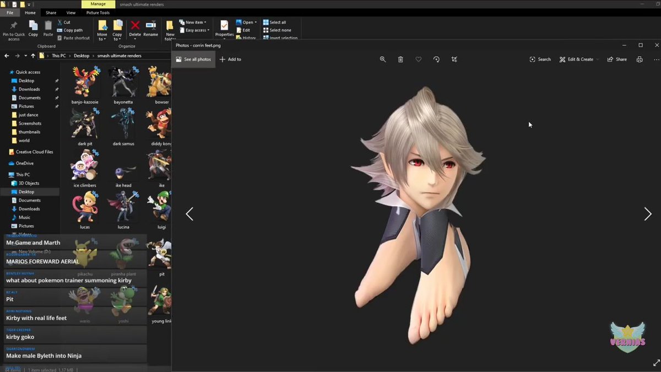The width and height of the screenshot is (661, 372).
Task: Click the Print icon in Photos
Action: [640, 59]
